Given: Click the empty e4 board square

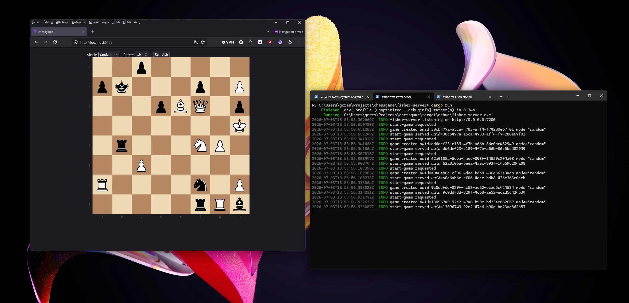Looking at the screenshot, I should tap(181, 145).
